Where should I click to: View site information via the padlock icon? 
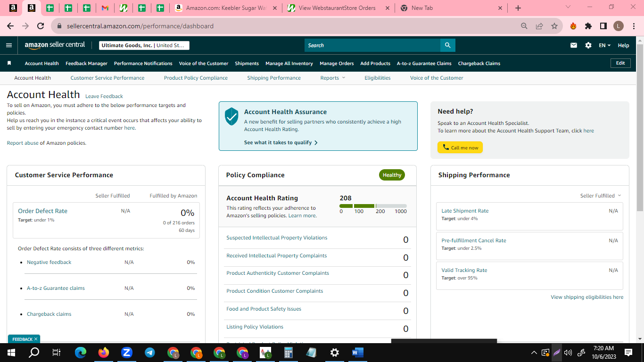(59, 26)
